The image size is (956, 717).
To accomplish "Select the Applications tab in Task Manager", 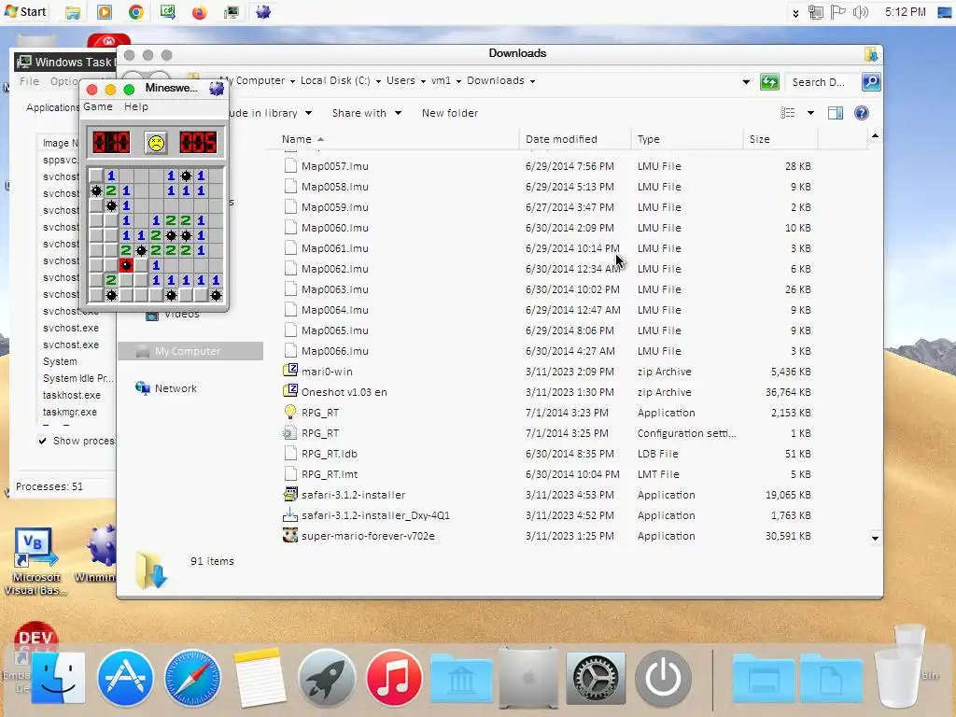I will [x=52, y=107].
